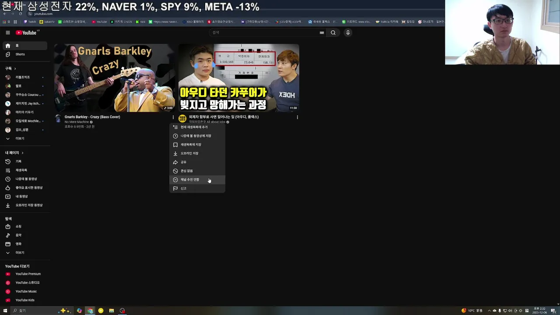The image size is (560, 315).
Task: Open YouTube Kids link
Action: coord(24,300)
